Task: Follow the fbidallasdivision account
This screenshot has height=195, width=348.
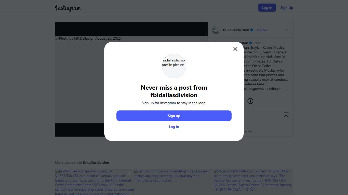Action: [262, 30]
